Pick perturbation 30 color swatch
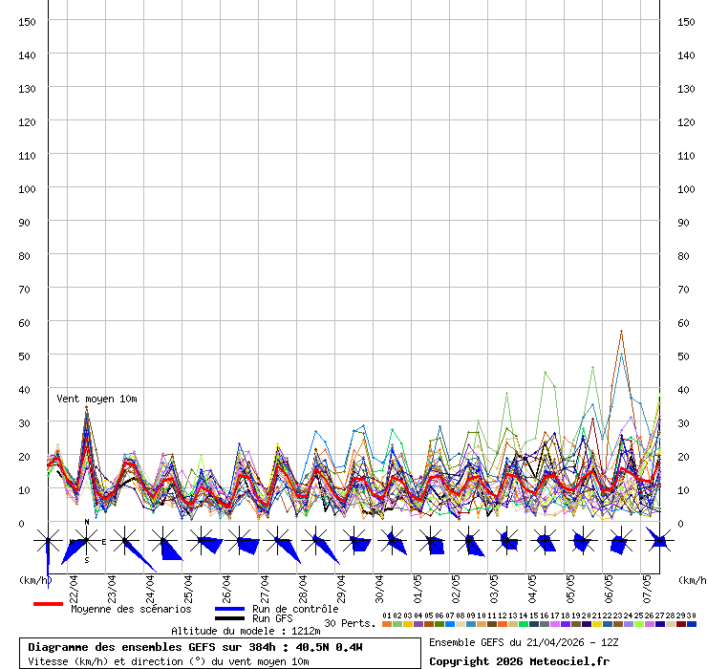 coord(691,624)
